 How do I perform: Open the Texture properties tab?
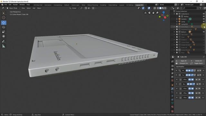[173, 111]
